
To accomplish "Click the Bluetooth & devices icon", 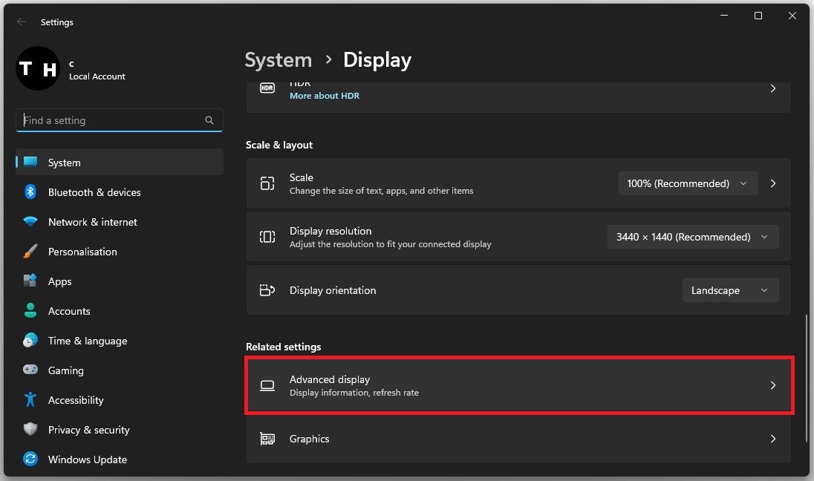I will [x=30, y=192].
